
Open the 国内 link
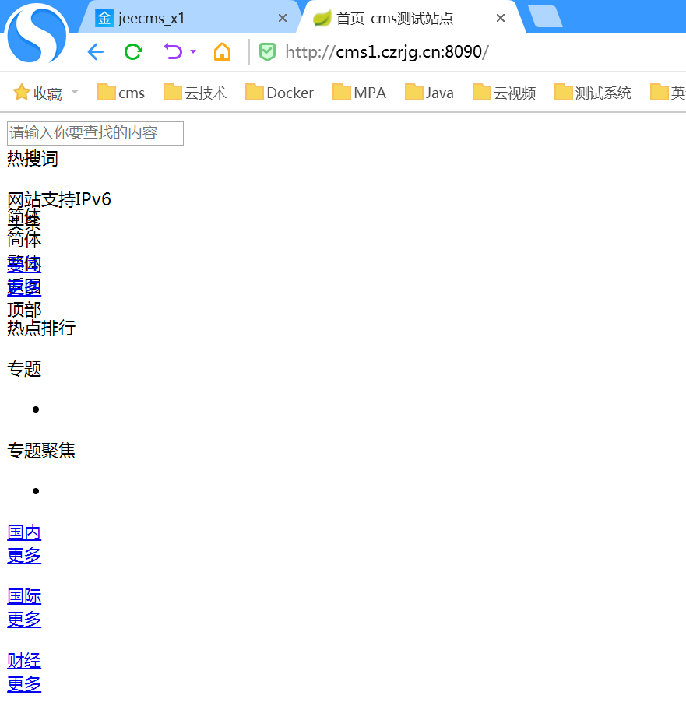coord(25,532)
